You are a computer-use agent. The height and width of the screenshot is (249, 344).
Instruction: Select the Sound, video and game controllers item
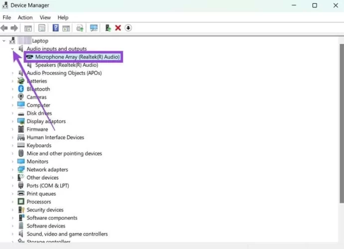pyautogui.click(x=67, y=234)
